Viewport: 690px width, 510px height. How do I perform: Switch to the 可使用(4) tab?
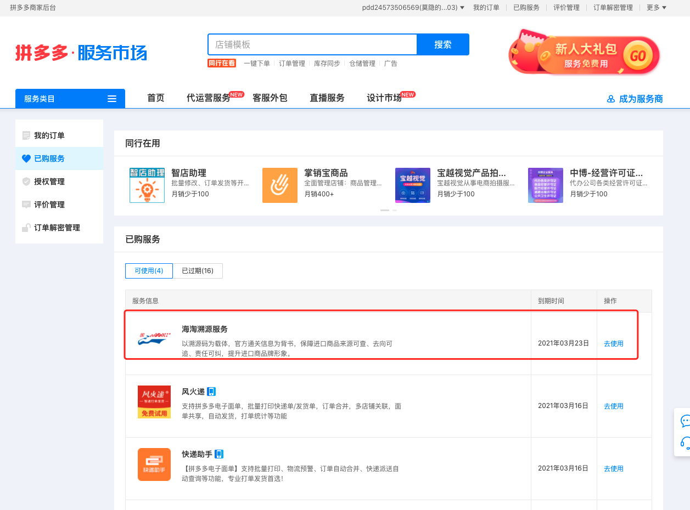pyautogui.click(x=149, y=271)
